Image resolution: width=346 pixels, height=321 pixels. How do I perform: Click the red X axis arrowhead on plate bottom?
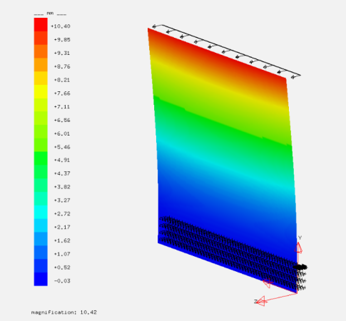tap(268, 283)
